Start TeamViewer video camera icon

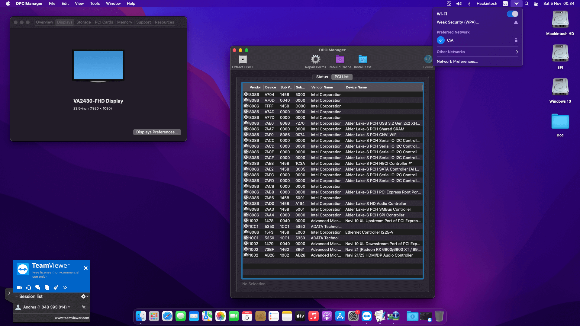click(x=20, y=288)
